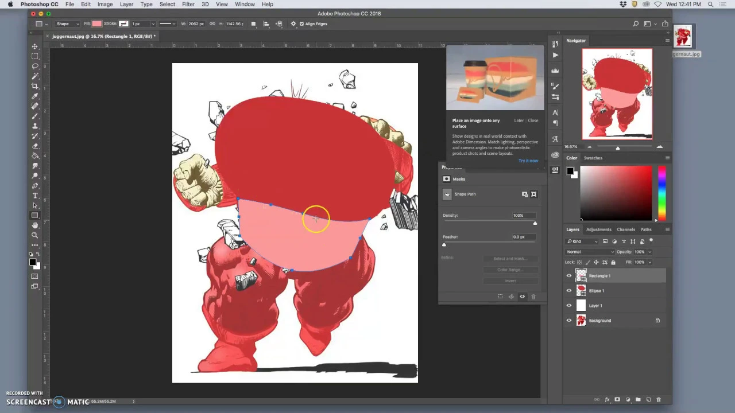Screen dimensions: 735x413
Task: Close the Adobe Dimension tip popup
Action: tap(533, 120)
